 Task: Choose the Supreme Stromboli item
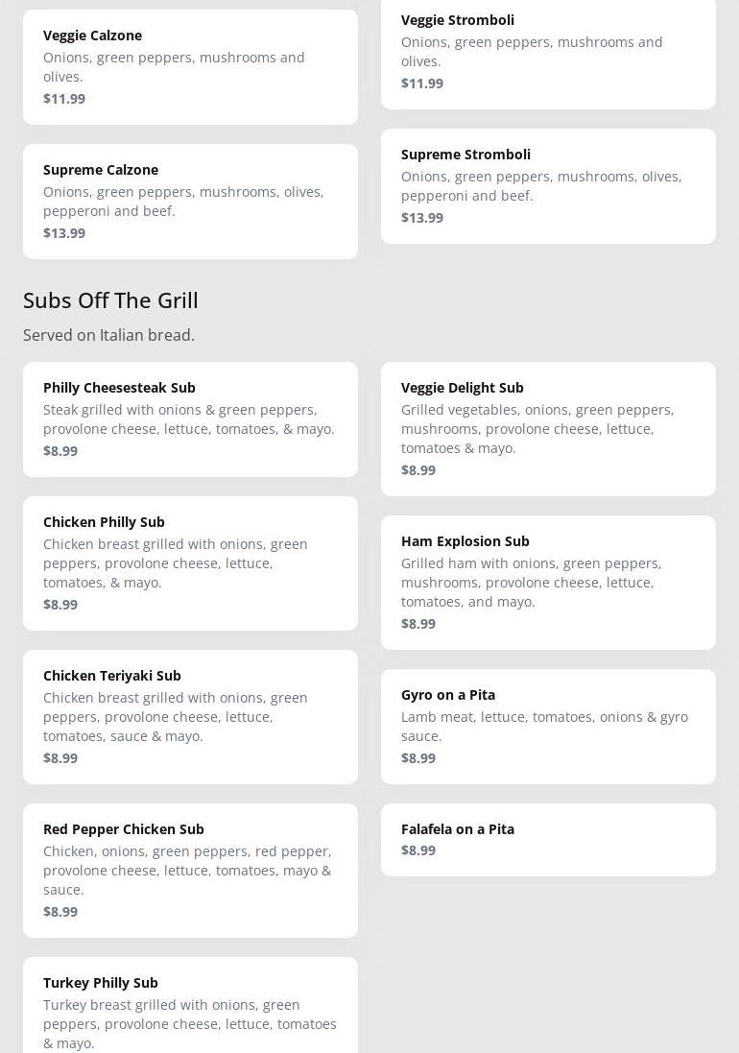point(548,185)
